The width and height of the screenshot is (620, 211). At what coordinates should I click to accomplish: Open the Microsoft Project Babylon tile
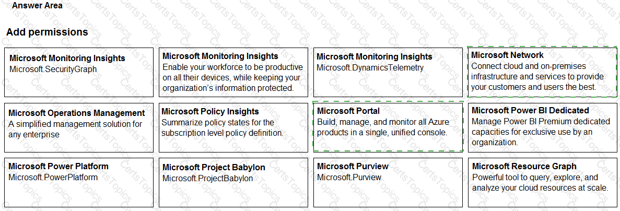point(233,183)
